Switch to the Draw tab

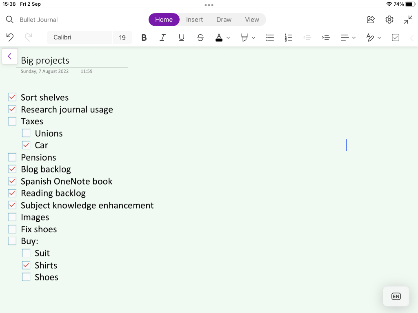(x=224, y=20)
